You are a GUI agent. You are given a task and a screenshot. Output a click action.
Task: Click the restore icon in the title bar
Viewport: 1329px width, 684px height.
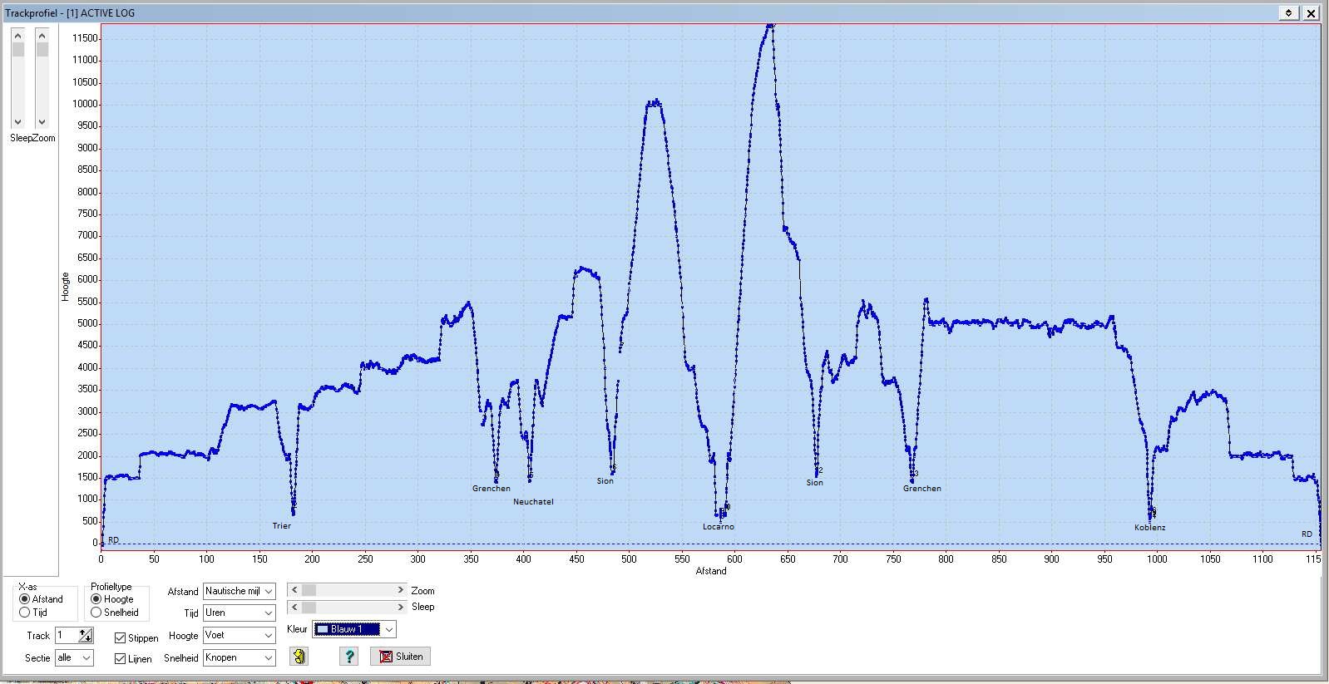coord(1288,12)
